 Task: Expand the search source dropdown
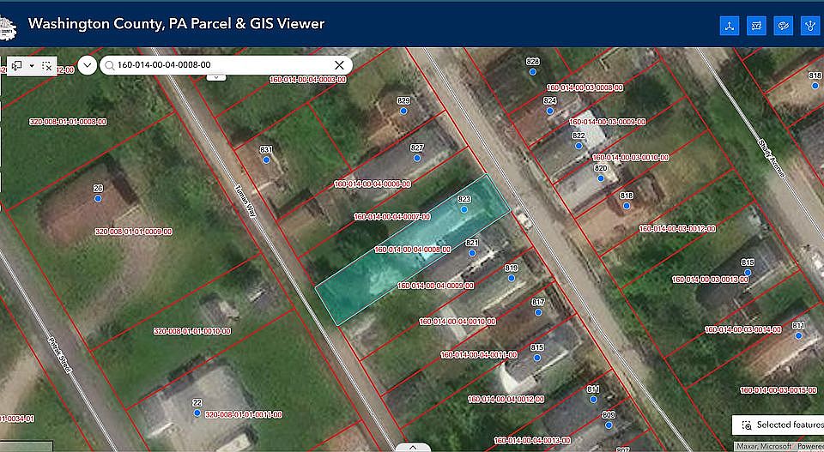point(88,65)
